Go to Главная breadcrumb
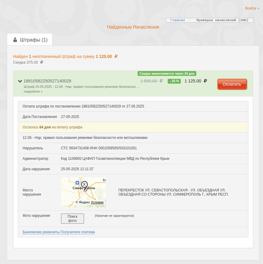This screenshot has width=263, height=264. [177, 20]
